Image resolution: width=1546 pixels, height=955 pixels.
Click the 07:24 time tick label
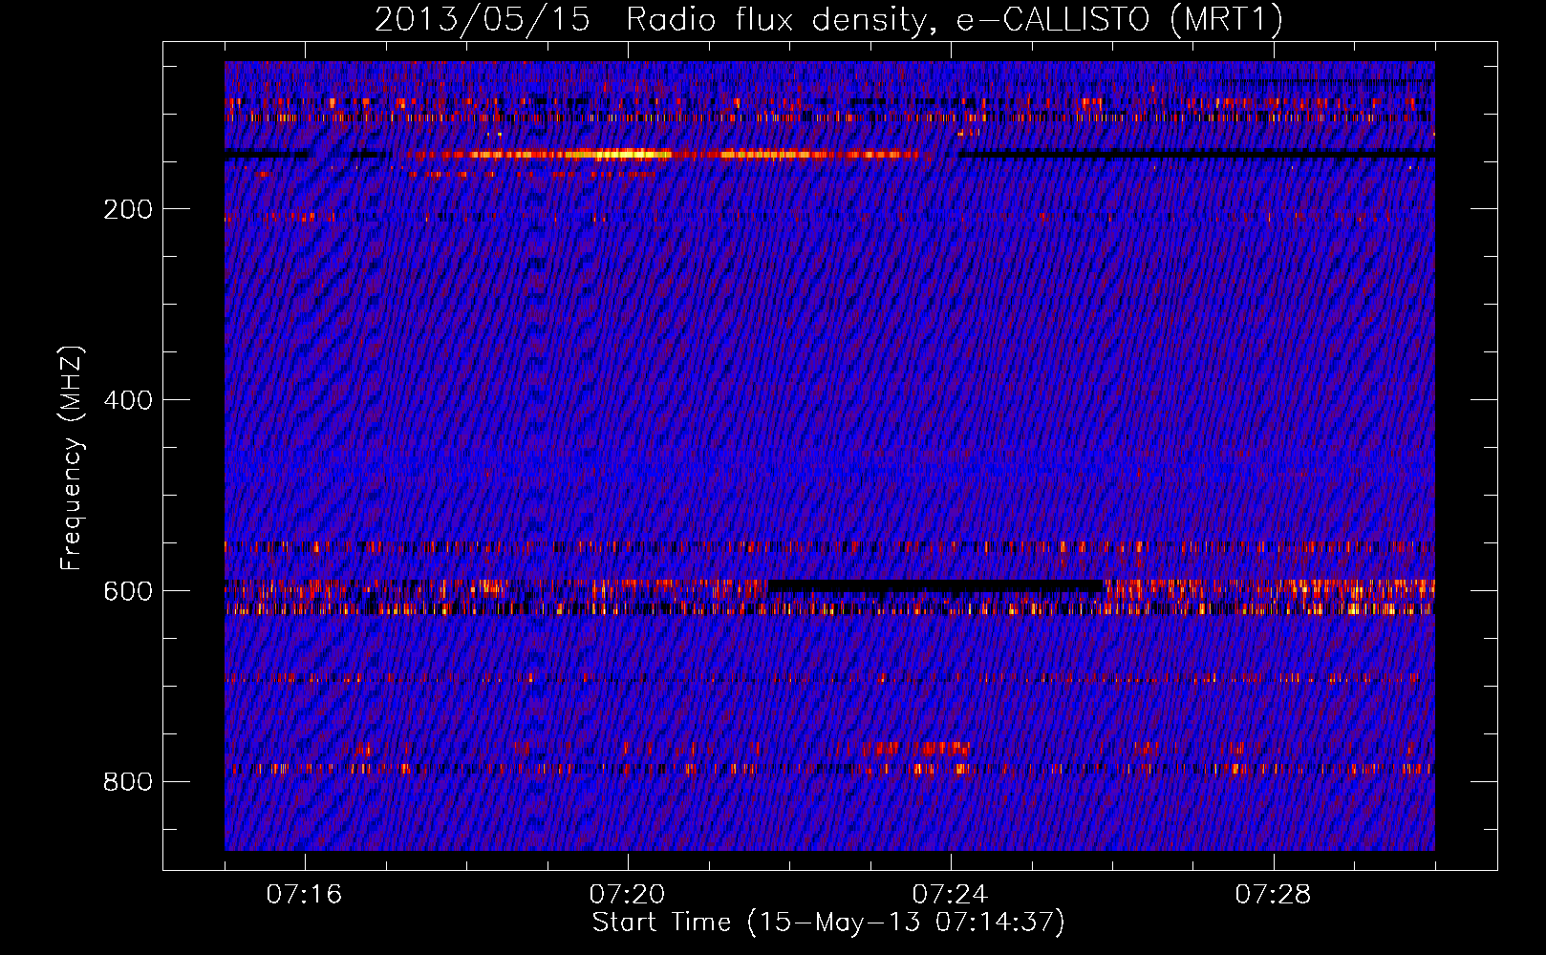[951, 894]
